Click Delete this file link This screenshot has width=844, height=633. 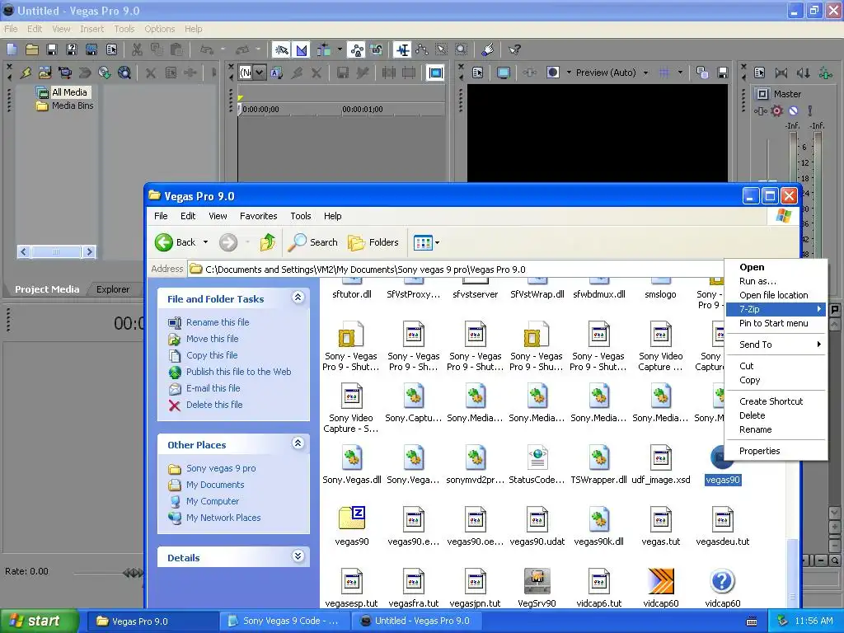pos(214,405)
